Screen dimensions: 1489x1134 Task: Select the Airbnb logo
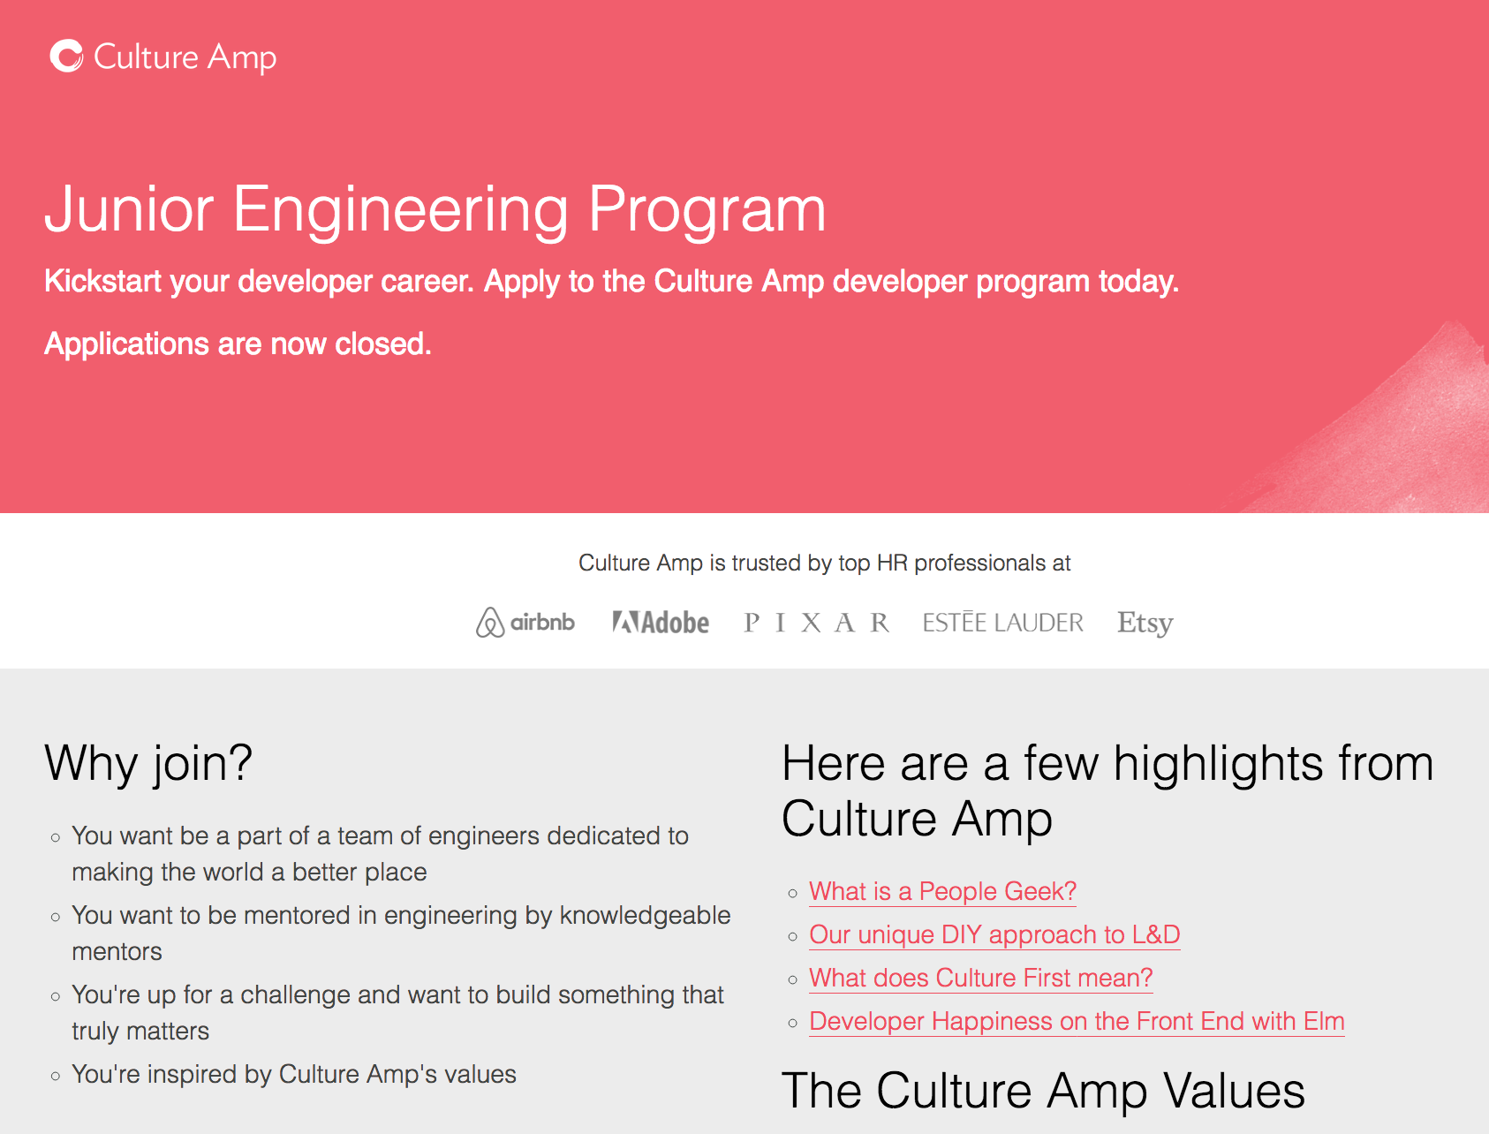click(527, 623)
